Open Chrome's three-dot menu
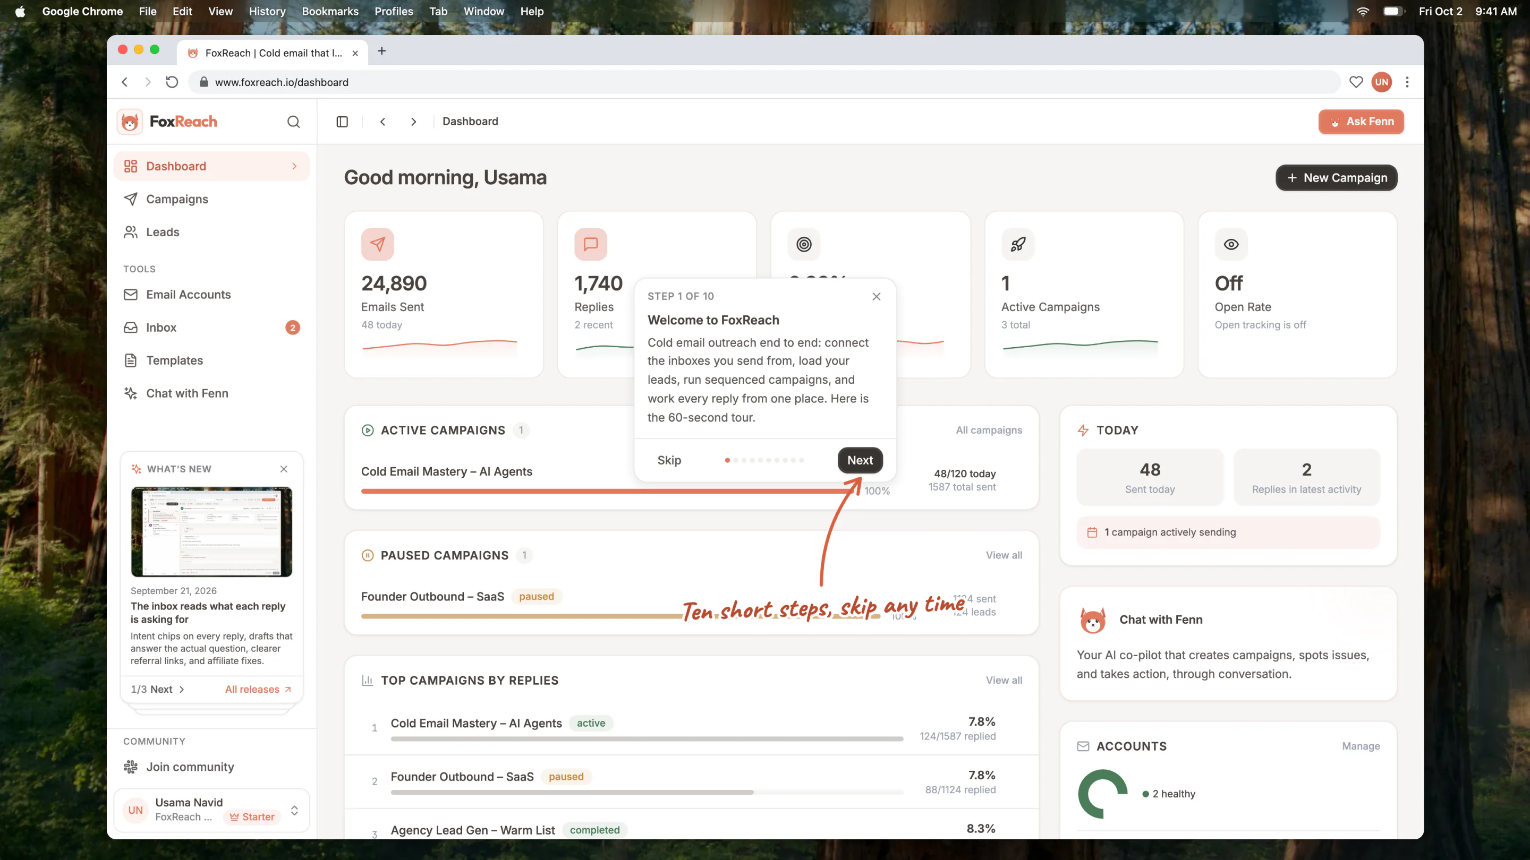The height and width of the screenshot is (860, 1530). point(1406,82)
